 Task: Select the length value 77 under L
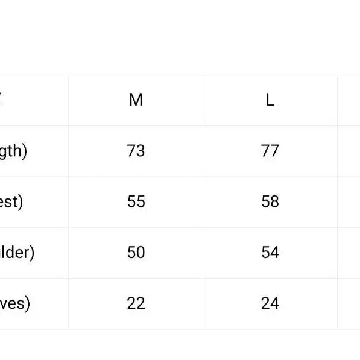pos(270,151)
